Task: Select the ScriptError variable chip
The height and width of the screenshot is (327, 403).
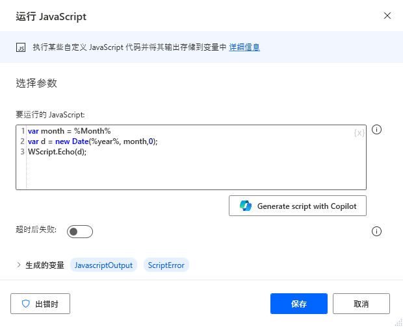Action: (166, 265)
